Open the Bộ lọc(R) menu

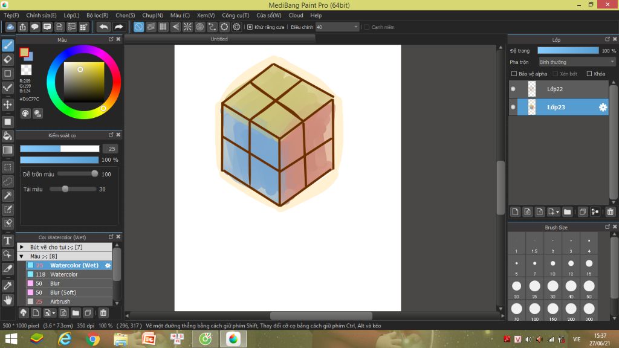coord(97,15)
